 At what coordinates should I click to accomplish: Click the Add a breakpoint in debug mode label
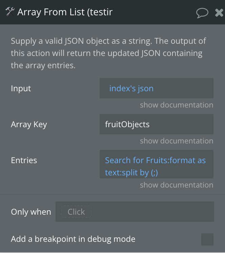click(73, 239)
